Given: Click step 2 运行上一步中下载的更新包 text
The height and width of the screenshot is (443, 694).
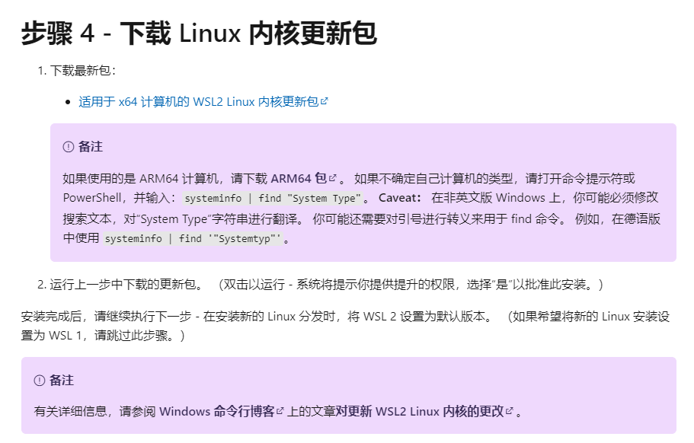Looking at the screenshot, I should coord(126,285).
